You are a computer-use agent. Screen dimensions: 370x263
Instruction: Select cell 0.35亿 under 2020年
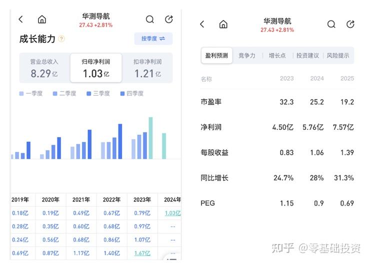pos(50,227)
